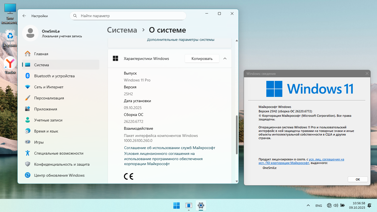The height and width of the screenshot is (212, 377).
Task: Open Специальные возможности settings
Action: (59, 153)
